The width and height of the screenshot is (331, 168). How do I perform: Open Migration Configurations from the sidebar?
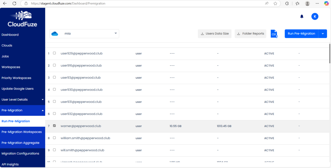coord(20,153)
